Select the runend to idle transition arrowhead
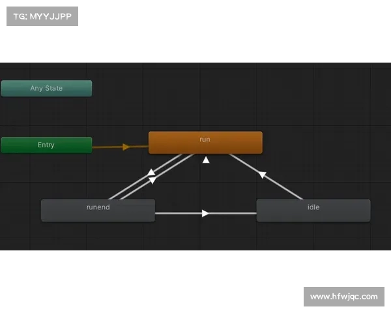The image size is (391, 313). (x=205, y=213)
